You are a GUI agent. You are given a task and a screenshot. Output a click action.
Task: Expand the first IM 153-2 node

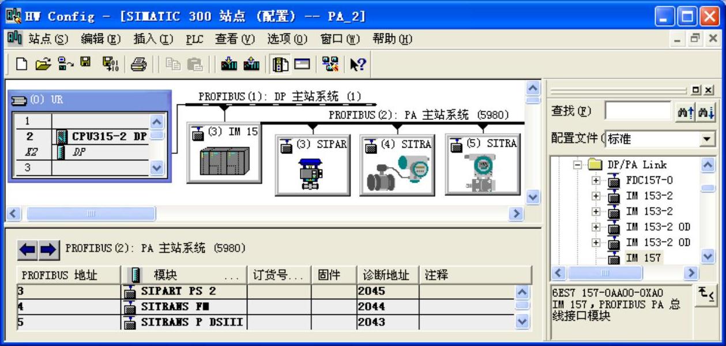coord(596,196)
